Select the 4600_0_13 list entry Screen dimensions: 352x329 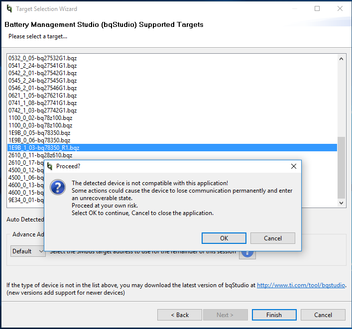tap(26, 185)
